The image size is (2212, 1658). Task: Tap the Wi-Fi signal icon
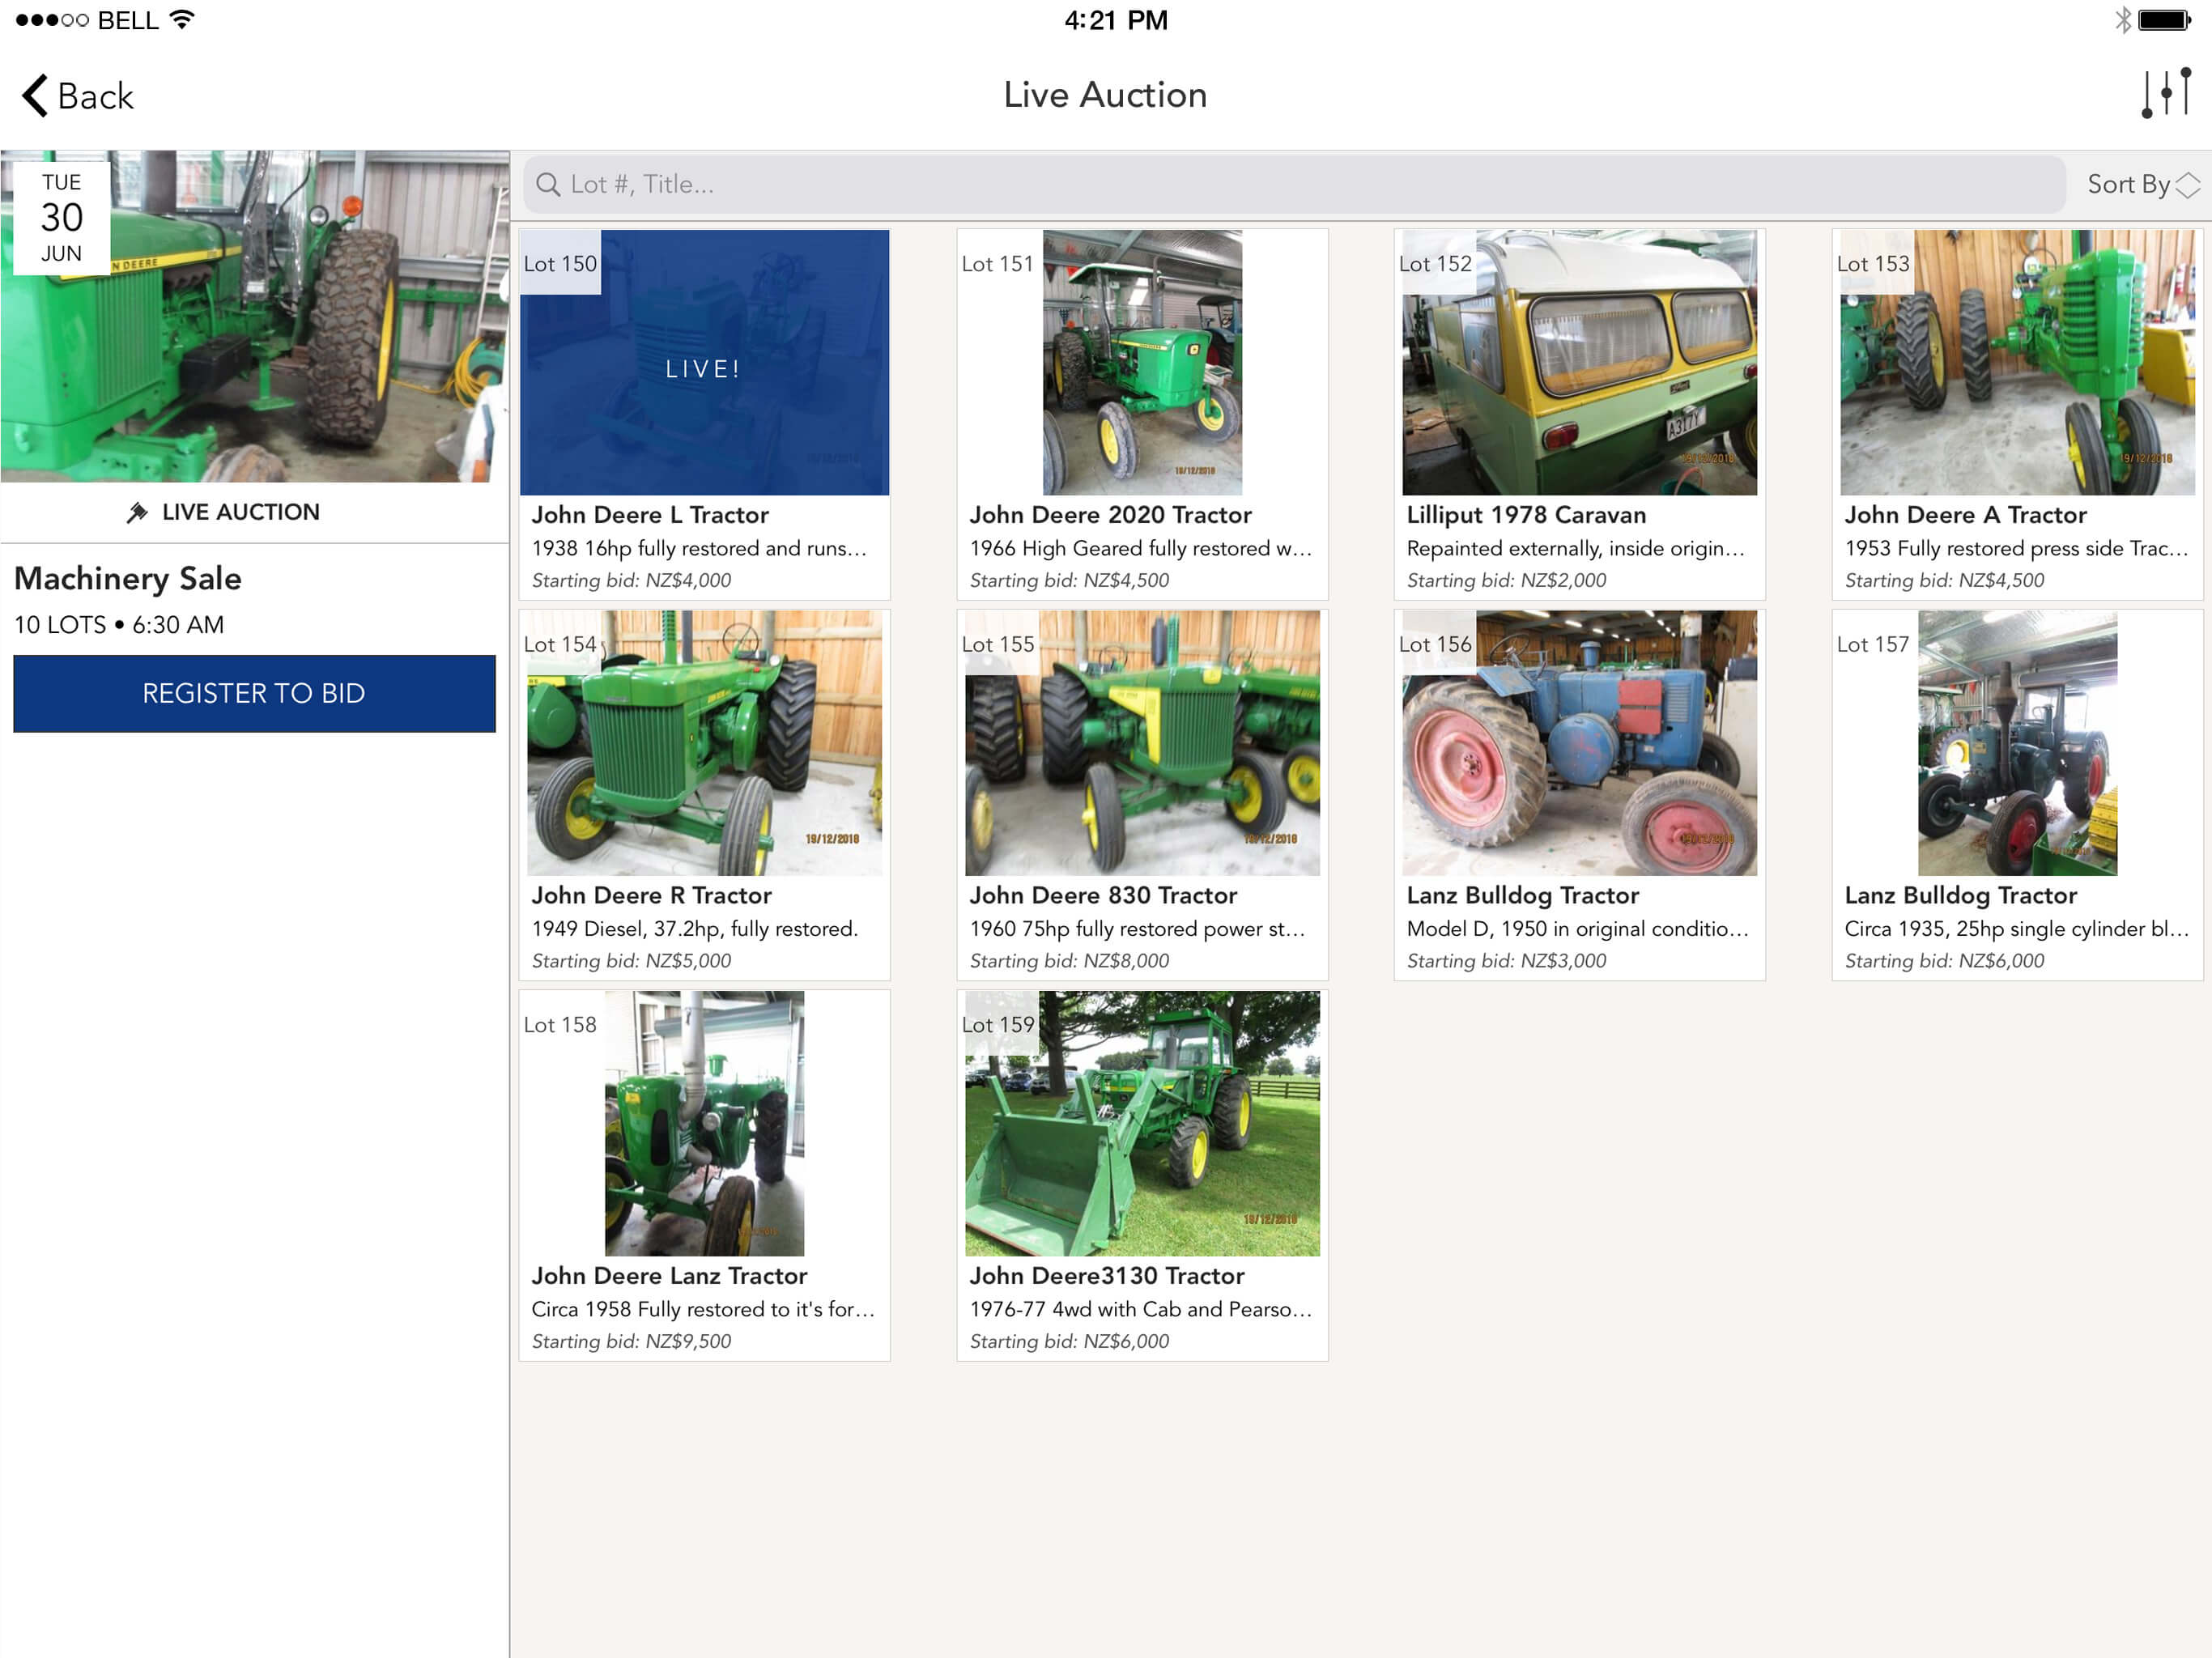pos(182,19)
